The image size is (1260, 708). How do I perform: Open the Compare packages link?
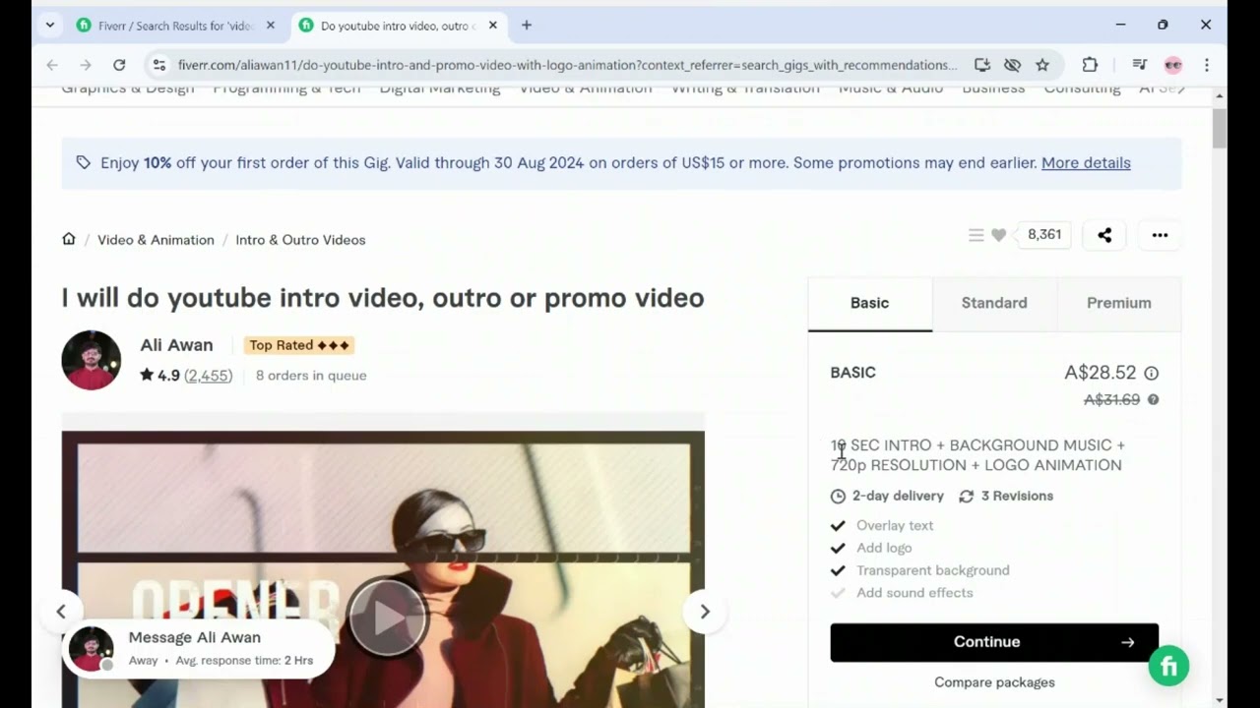pos(994,682)
